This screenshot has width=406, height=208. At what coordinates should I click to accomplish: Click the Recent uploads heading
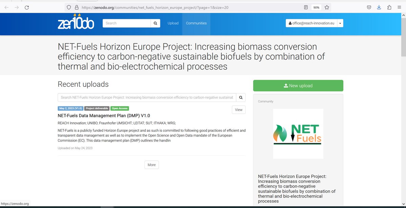[x=83, y=84]
